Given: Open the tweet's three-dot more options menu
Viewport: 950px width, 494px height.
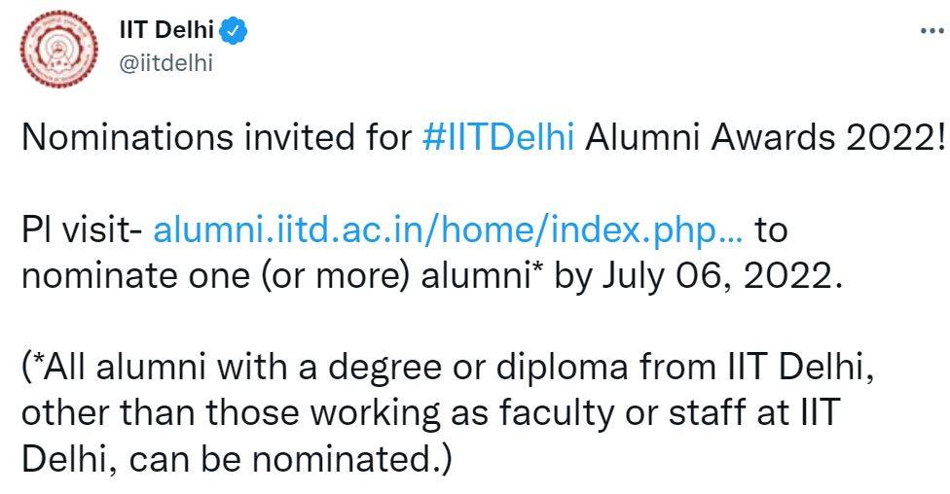Looking at the screenshot, I should pos(931,31).
